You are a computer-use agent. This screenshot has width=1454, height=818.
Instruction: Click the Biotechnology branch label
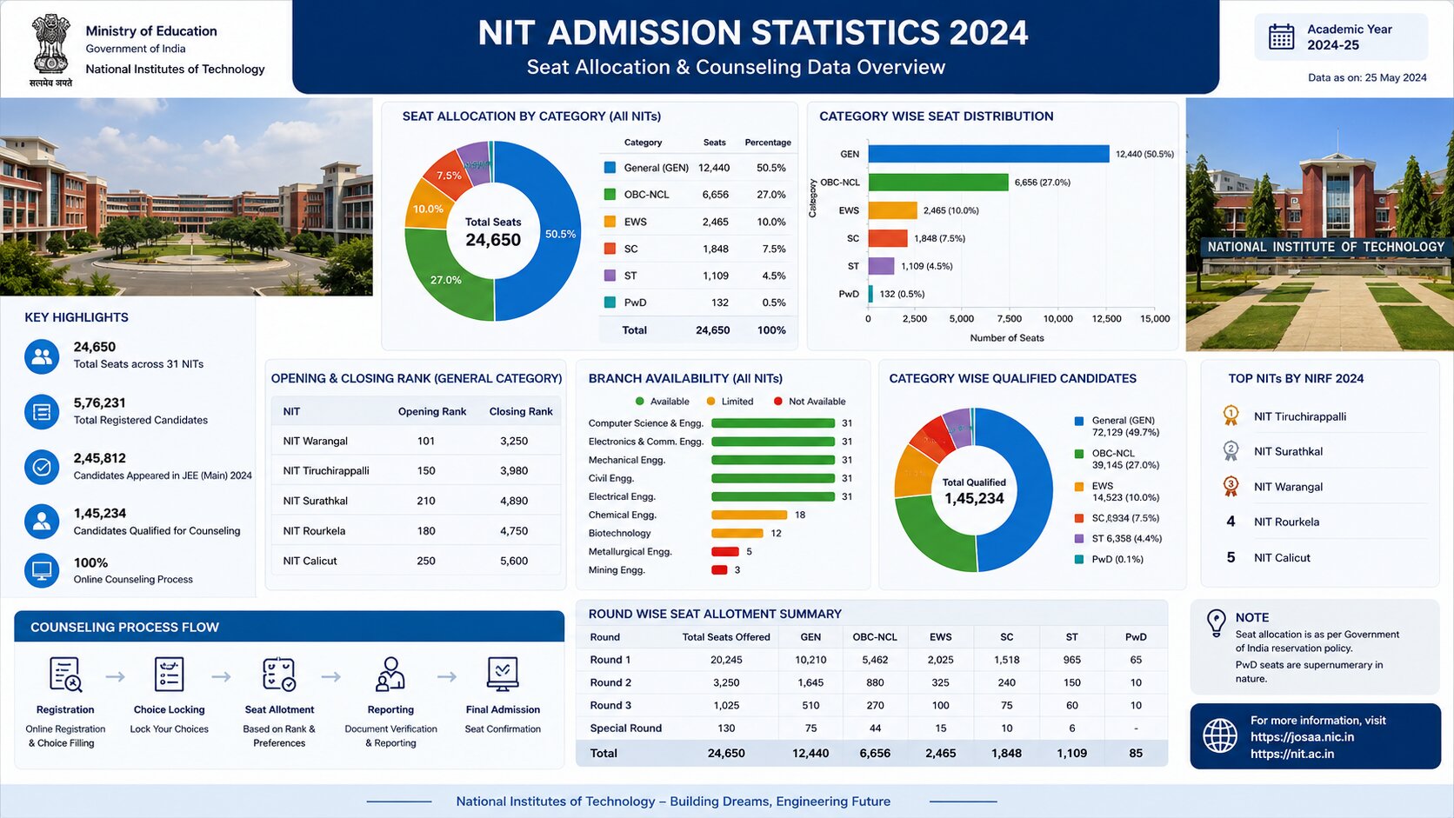(x=619, y=534)
